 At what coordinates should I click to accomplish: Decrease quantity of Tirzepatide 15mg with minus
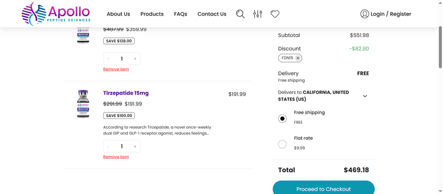pos(109,146)
